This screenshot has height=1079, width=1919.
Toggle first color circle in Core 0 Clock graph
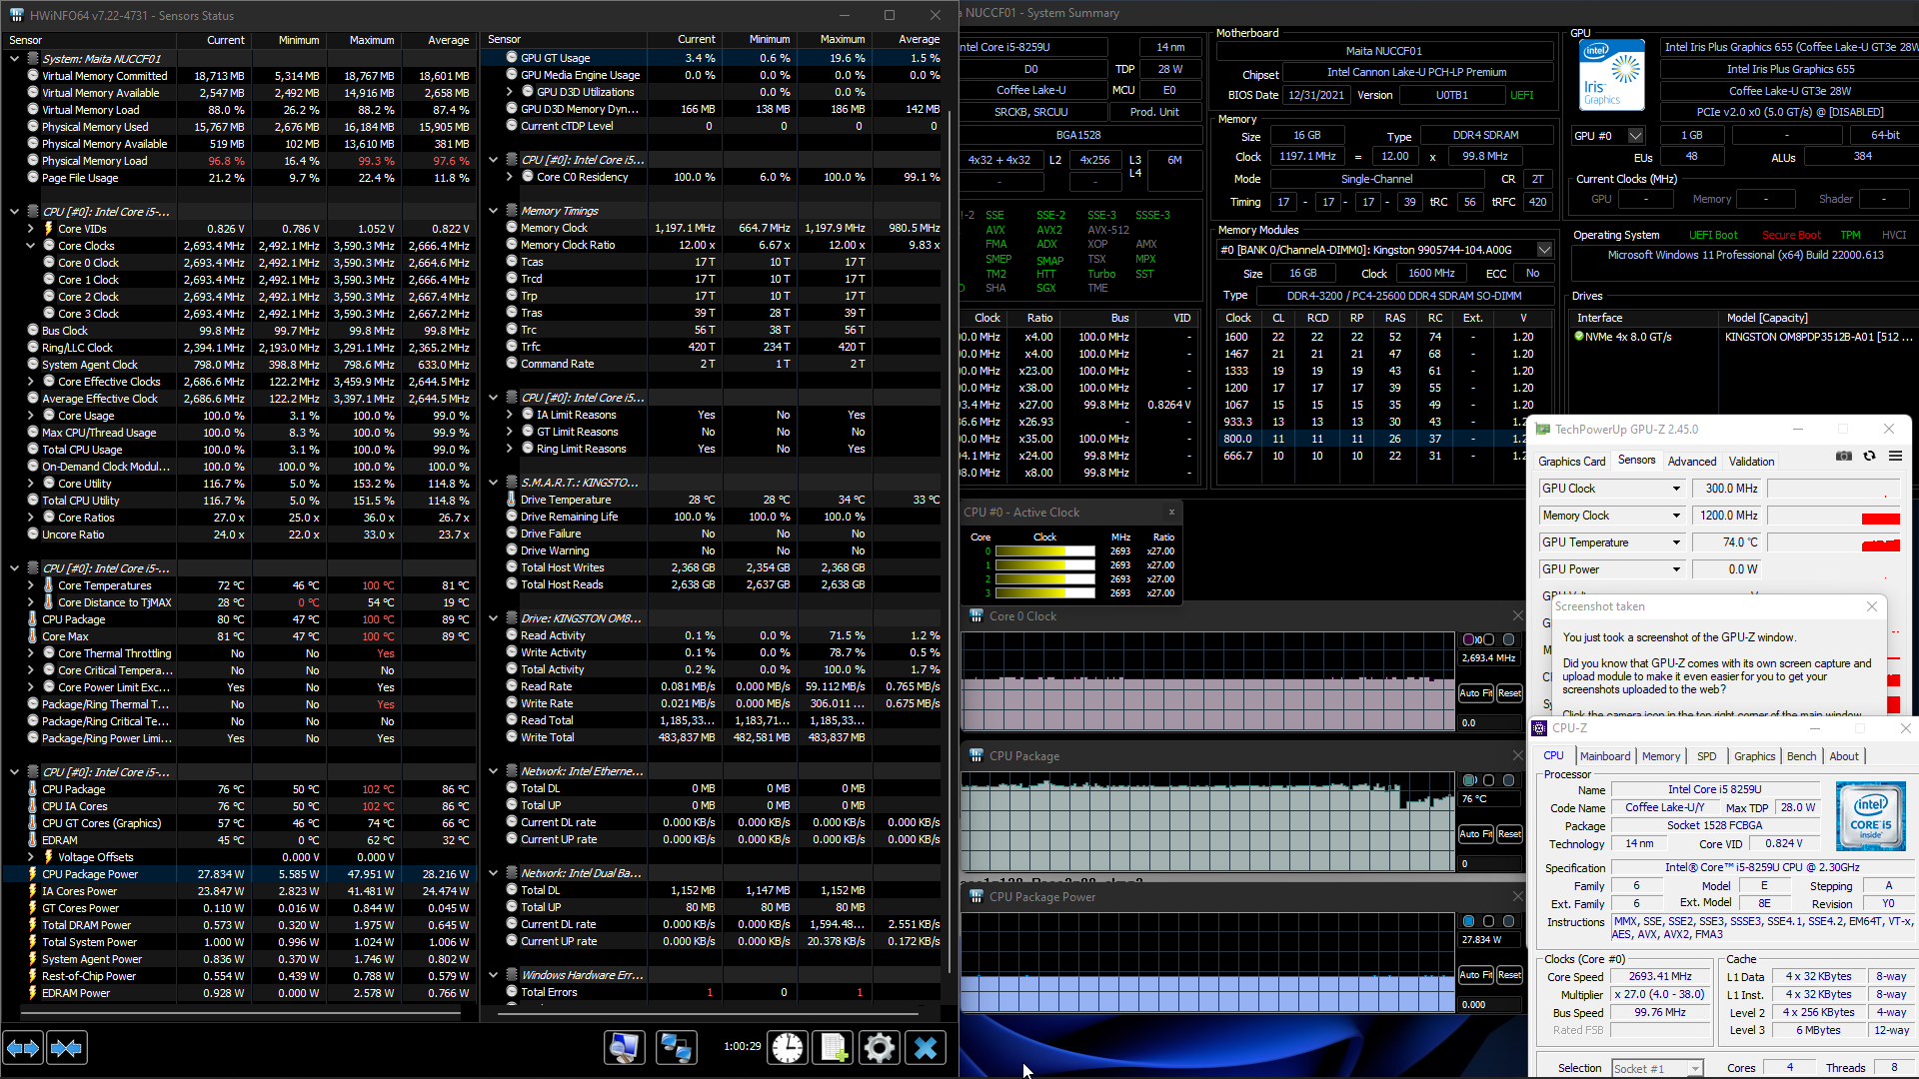[1469, 639]
